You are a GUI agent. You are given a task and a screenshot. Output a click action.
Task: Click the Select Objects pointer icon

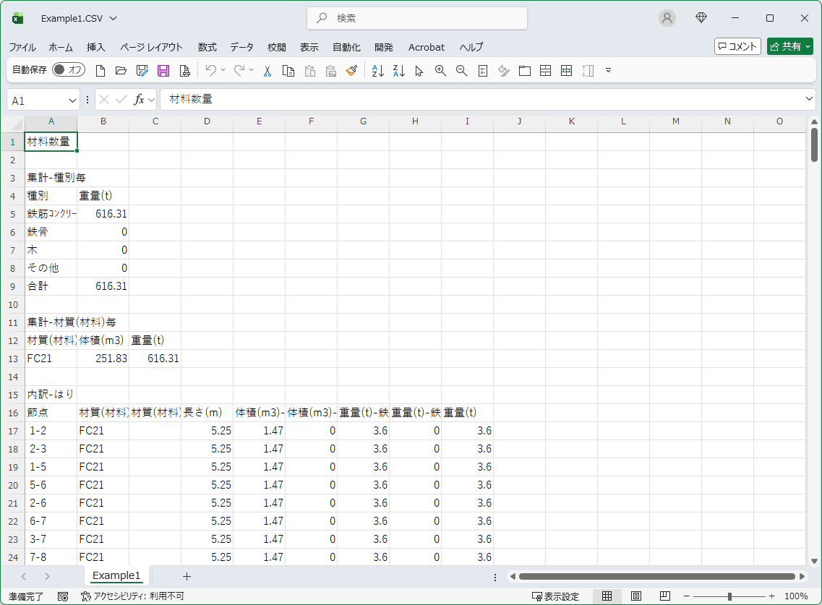point(419,70)
